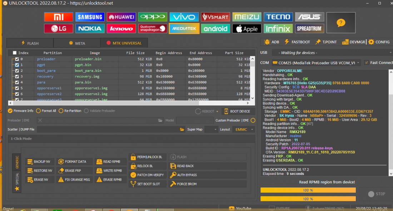Open the ADB tool

272,42
